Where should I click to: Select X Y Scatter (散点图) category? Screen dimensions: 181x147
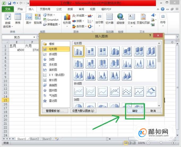click(56, 75)
